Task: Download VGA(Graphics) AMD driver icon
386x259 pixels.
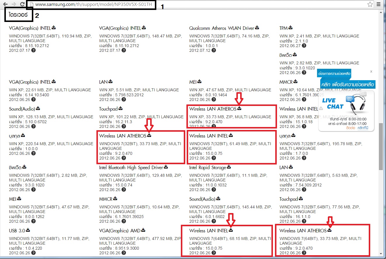Action: point(143,230)
